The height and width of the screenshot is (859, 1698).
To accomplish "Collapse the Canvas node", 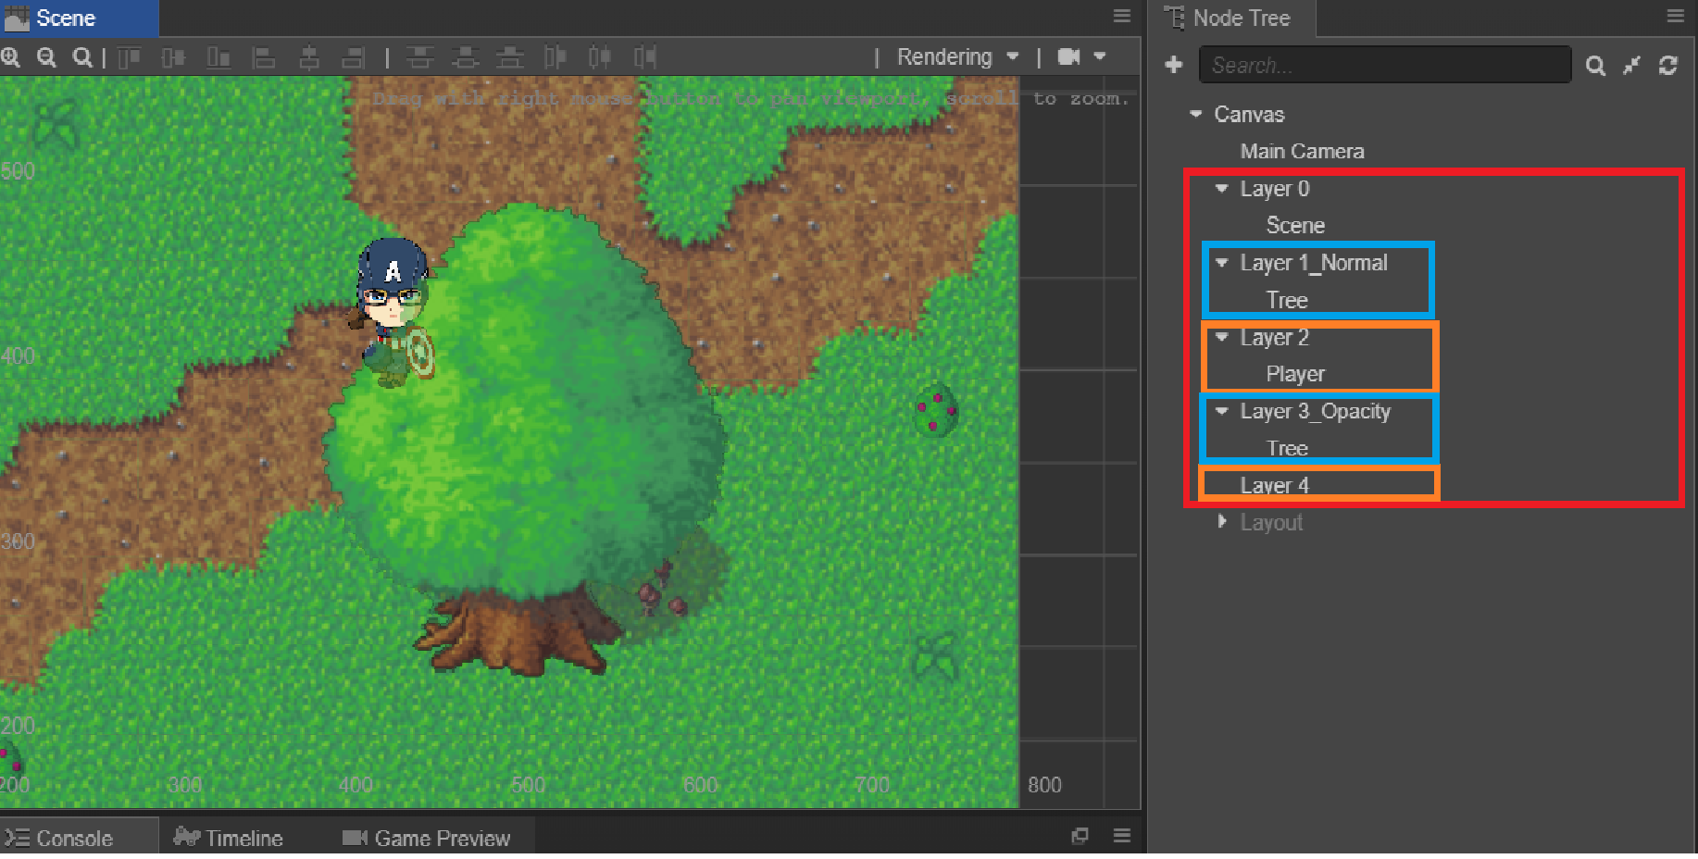I will coord(1196,114).
